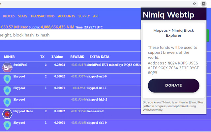Open the STATS navigation link
Viewport: 211px width, 132px height.
(x=22, y=16)
